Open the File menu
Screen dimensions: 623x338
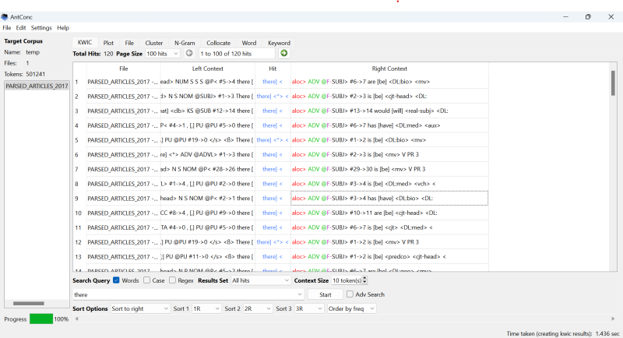pyautogui.click(x=7, y=28)
